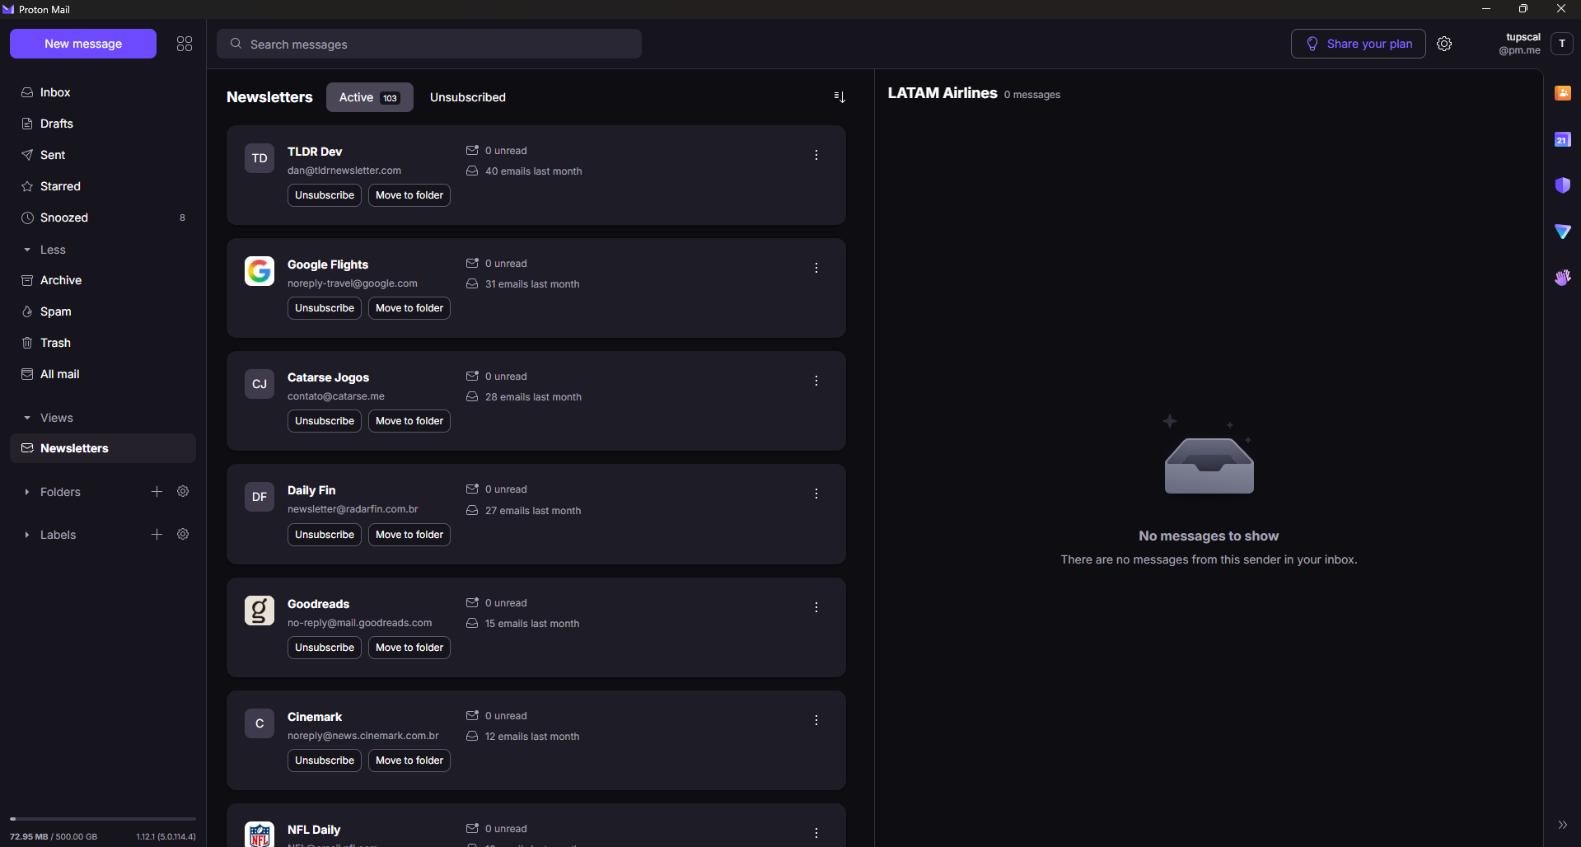Open the purple hand icon in the side panel
The height and width of the screenshot is (847, 1581).
(1563, 278)
